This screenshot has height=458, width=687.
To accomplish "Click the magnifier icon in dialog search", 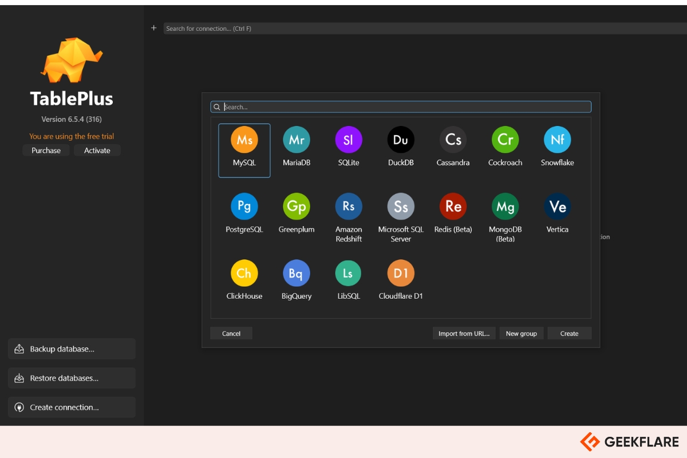I will [216, 107].
